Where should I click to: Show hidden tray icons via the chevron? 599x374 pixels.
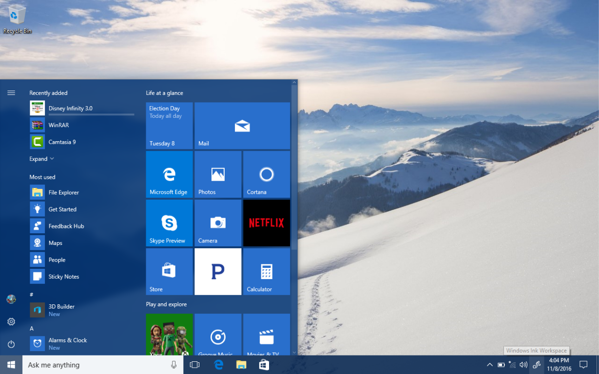point(490,364)
